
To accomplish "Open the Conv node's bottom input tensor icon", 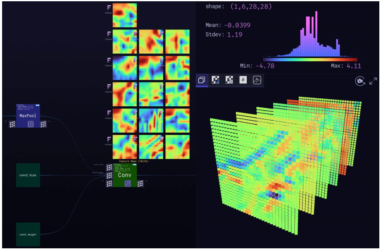I will (x=109, y=183).
